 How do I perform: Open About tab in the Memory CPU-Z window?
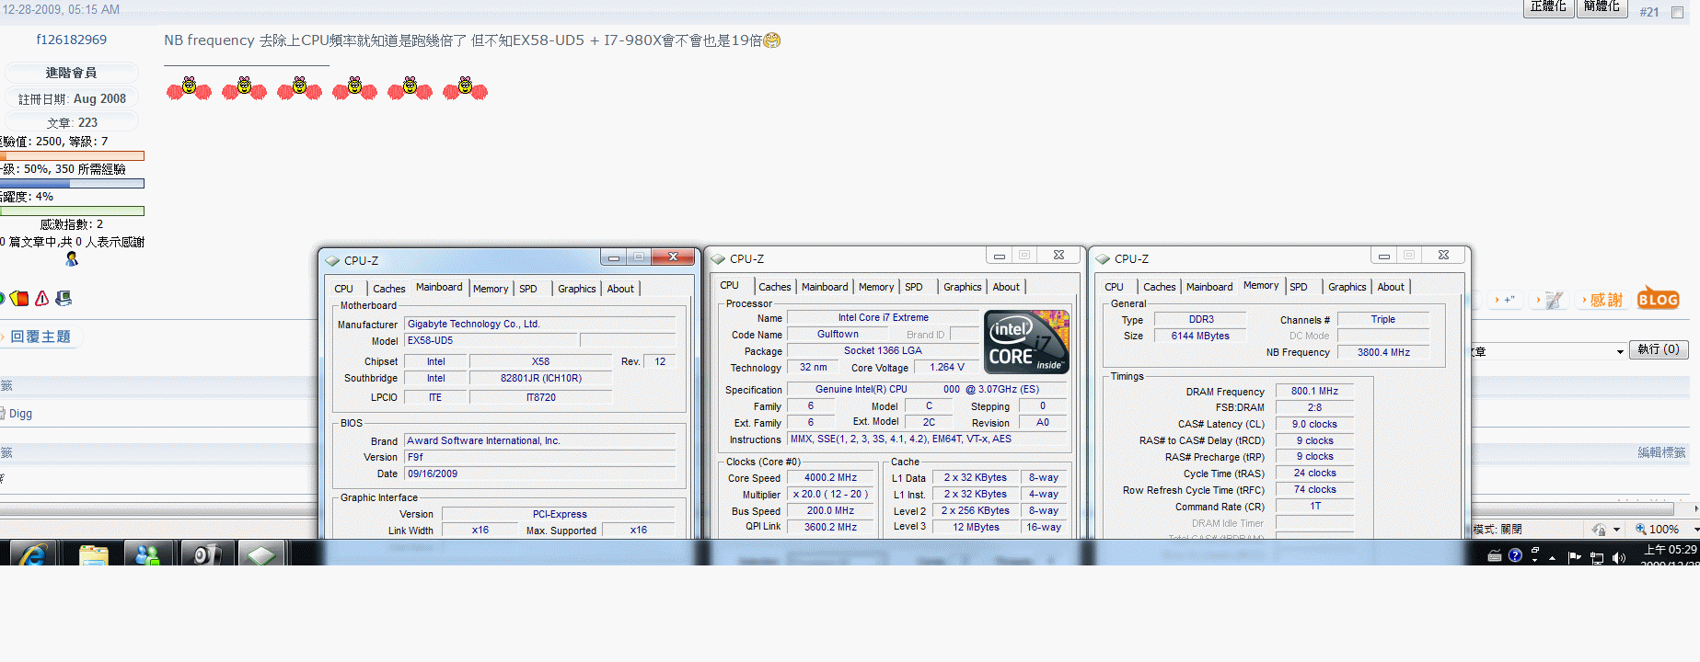(1391, 287)
